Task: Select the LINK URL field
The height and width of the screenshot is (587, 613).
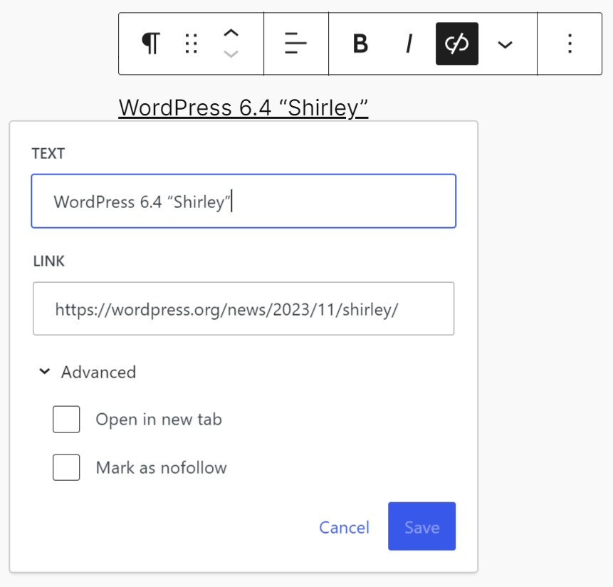Action: 243,308
